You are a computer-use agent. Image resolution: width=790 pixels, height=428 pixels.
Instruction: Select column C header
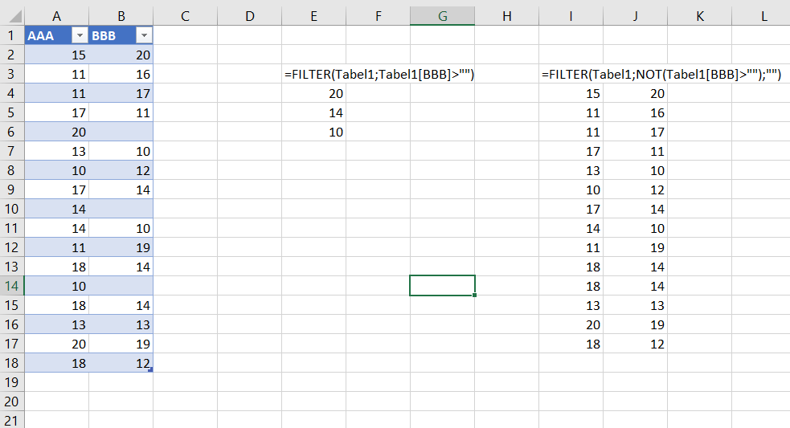(x=186, y=16)
